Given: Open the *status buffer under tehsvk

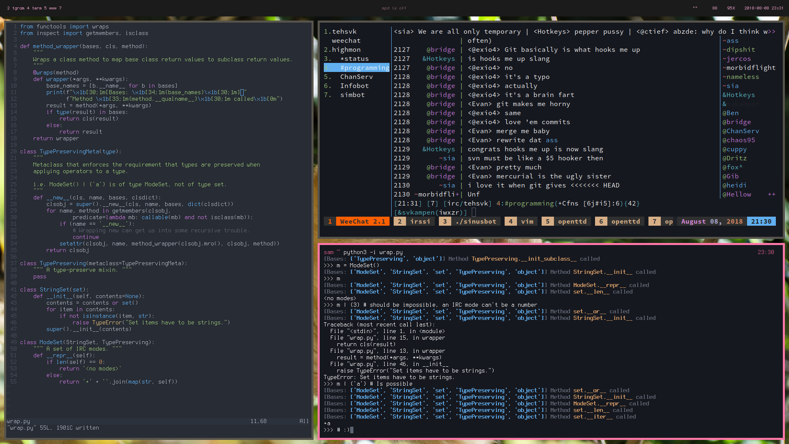Looking at the screenshot, I should 354,59.
